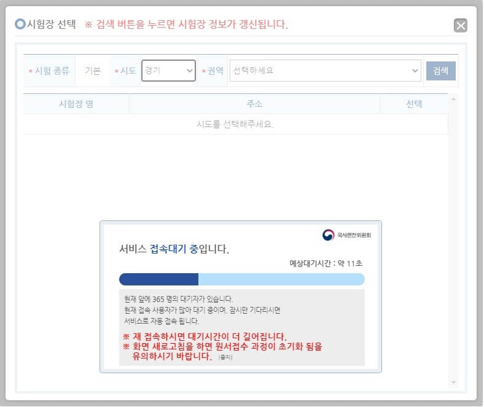This screenshot has height=407, width=484.
Task: Click the 중지 stop link
Action: point(225,357)
